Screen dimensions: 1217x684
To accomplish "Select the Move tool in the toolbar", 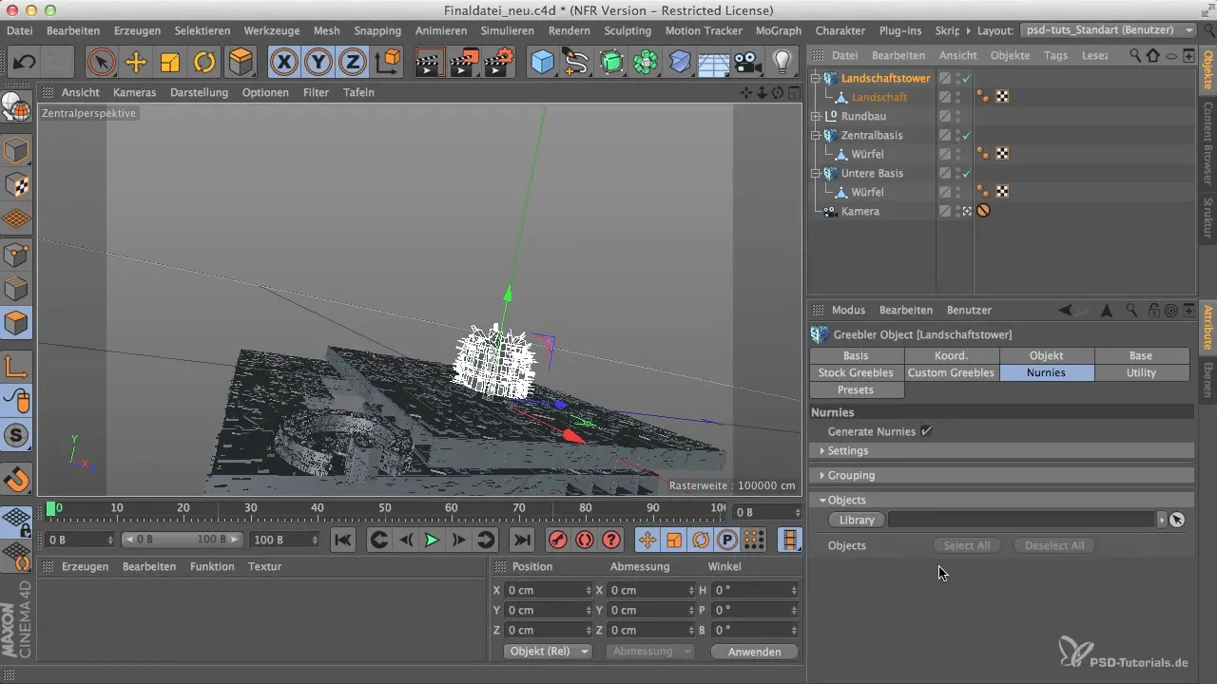I will 136,63.
